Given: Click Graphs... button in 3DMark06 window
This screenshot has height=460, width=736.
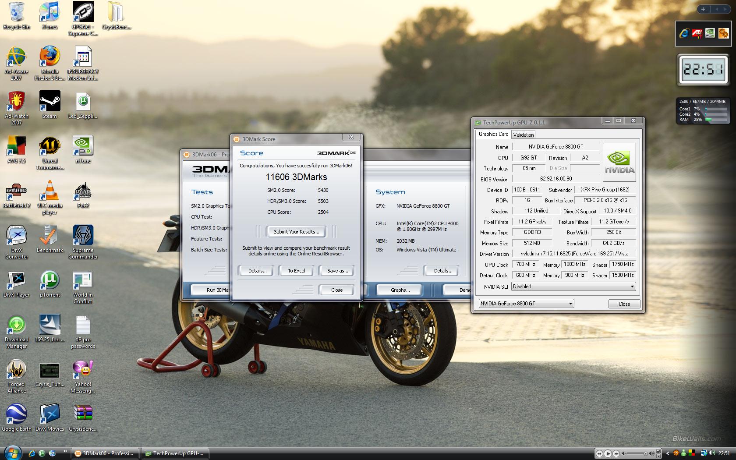Looking at the screenshot, I should [400, 290].
